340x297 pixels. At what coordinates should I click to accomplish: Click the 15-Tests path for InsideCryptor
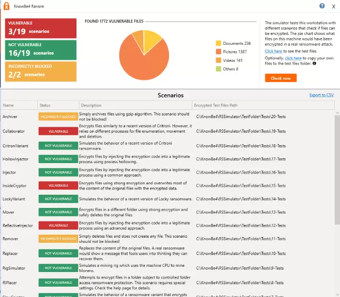[x=241, y=186]
